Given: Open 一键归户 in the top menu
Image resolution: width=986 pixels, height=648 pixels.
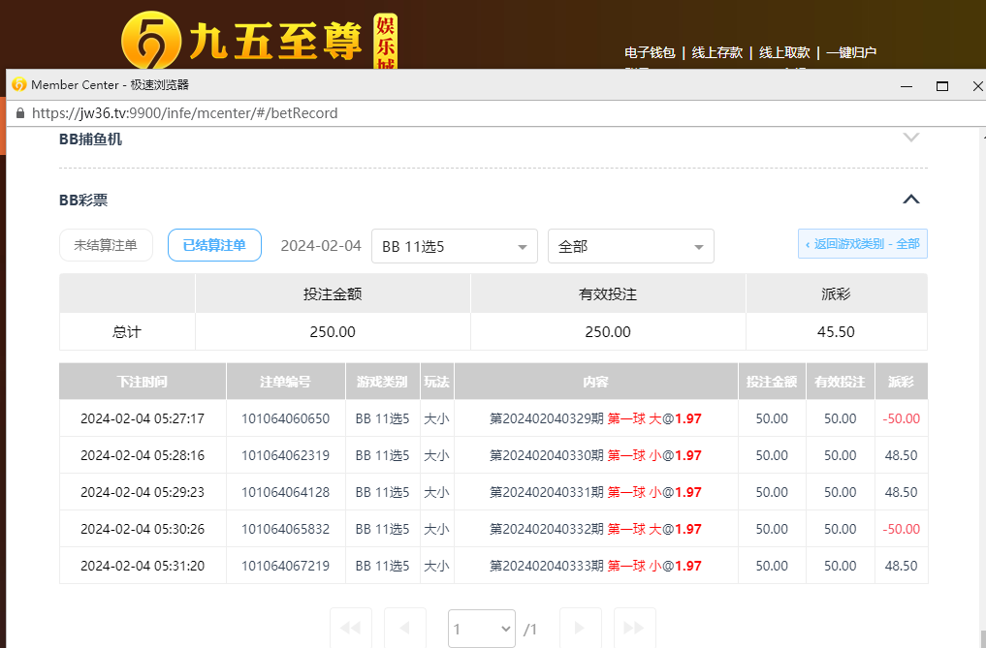Looking at the screenshot, I should tap(851, 53).
